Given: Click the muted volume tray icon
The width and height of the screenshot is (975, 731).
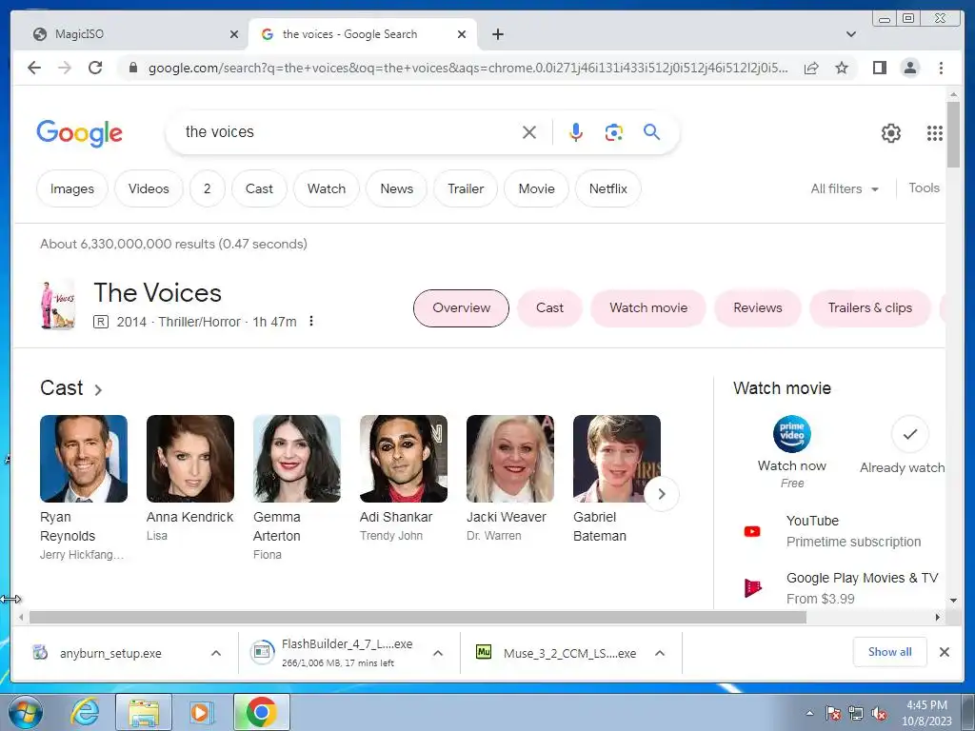Looking at the screenshot, I should coord(879,714).
